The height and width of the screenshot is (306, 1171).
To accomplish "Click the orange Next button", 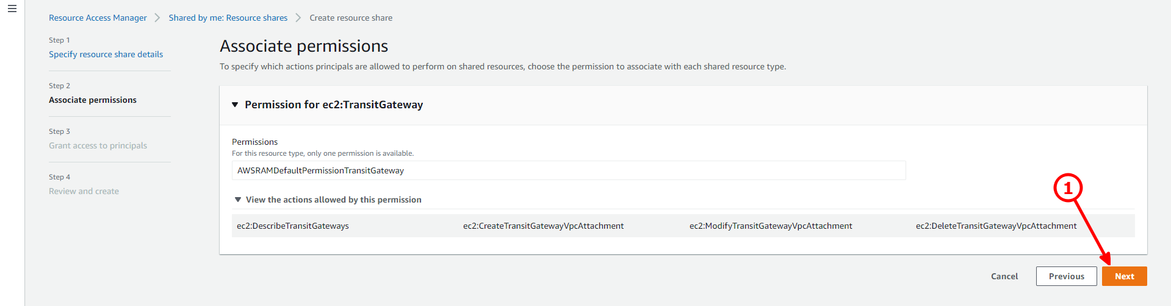I will tap(1125, 276).
